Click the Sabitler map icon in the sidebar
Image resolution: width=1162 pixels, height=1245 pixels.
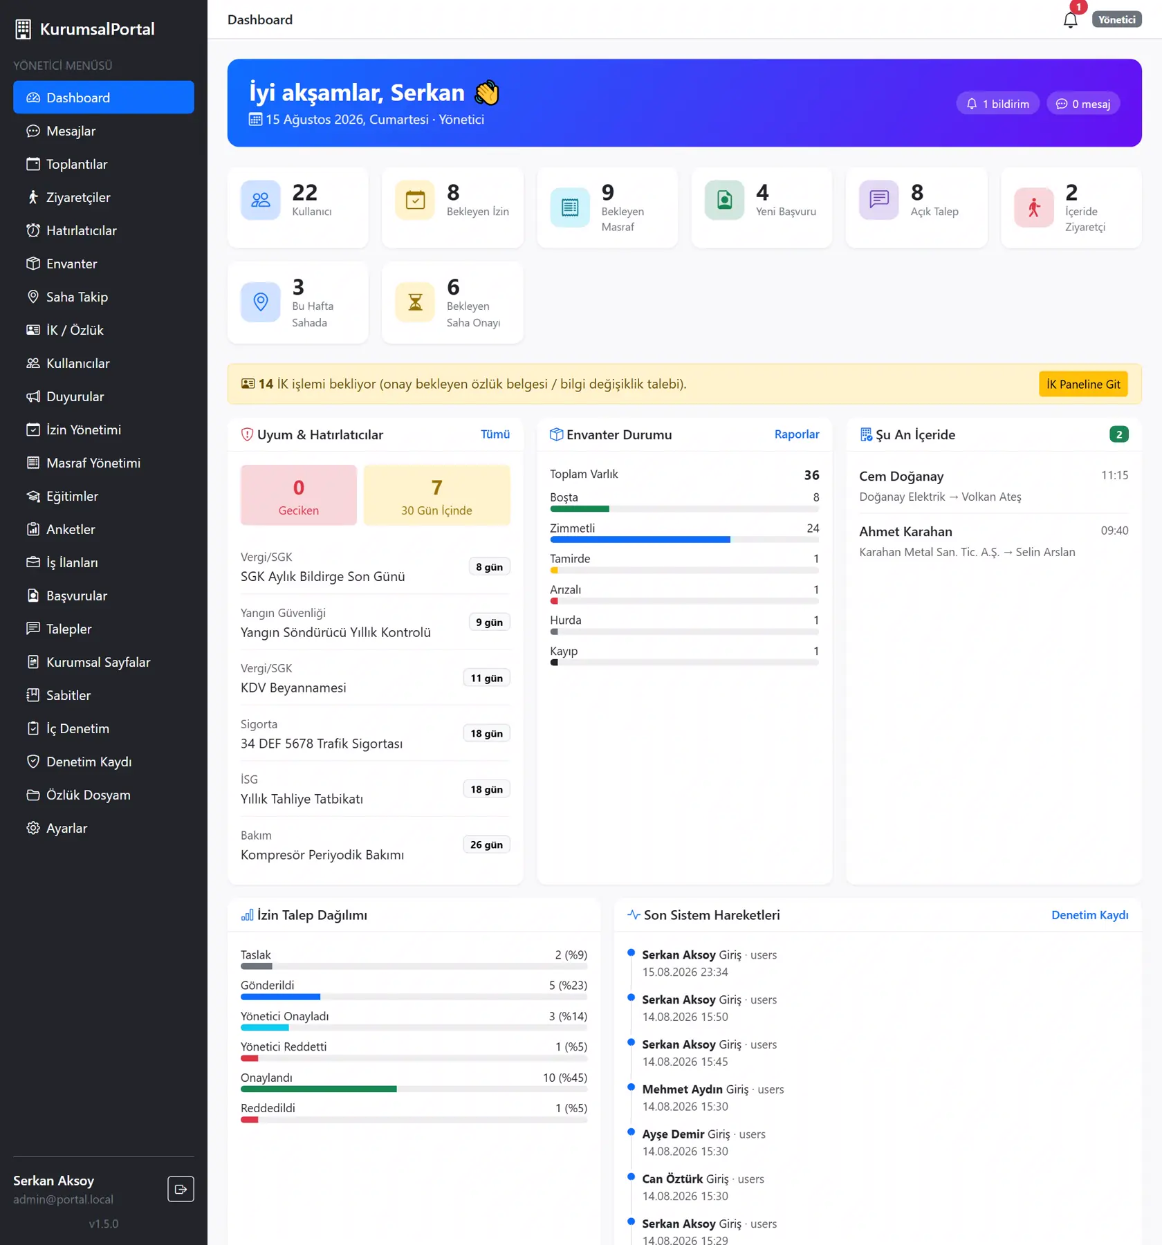(x=33, y=695)
